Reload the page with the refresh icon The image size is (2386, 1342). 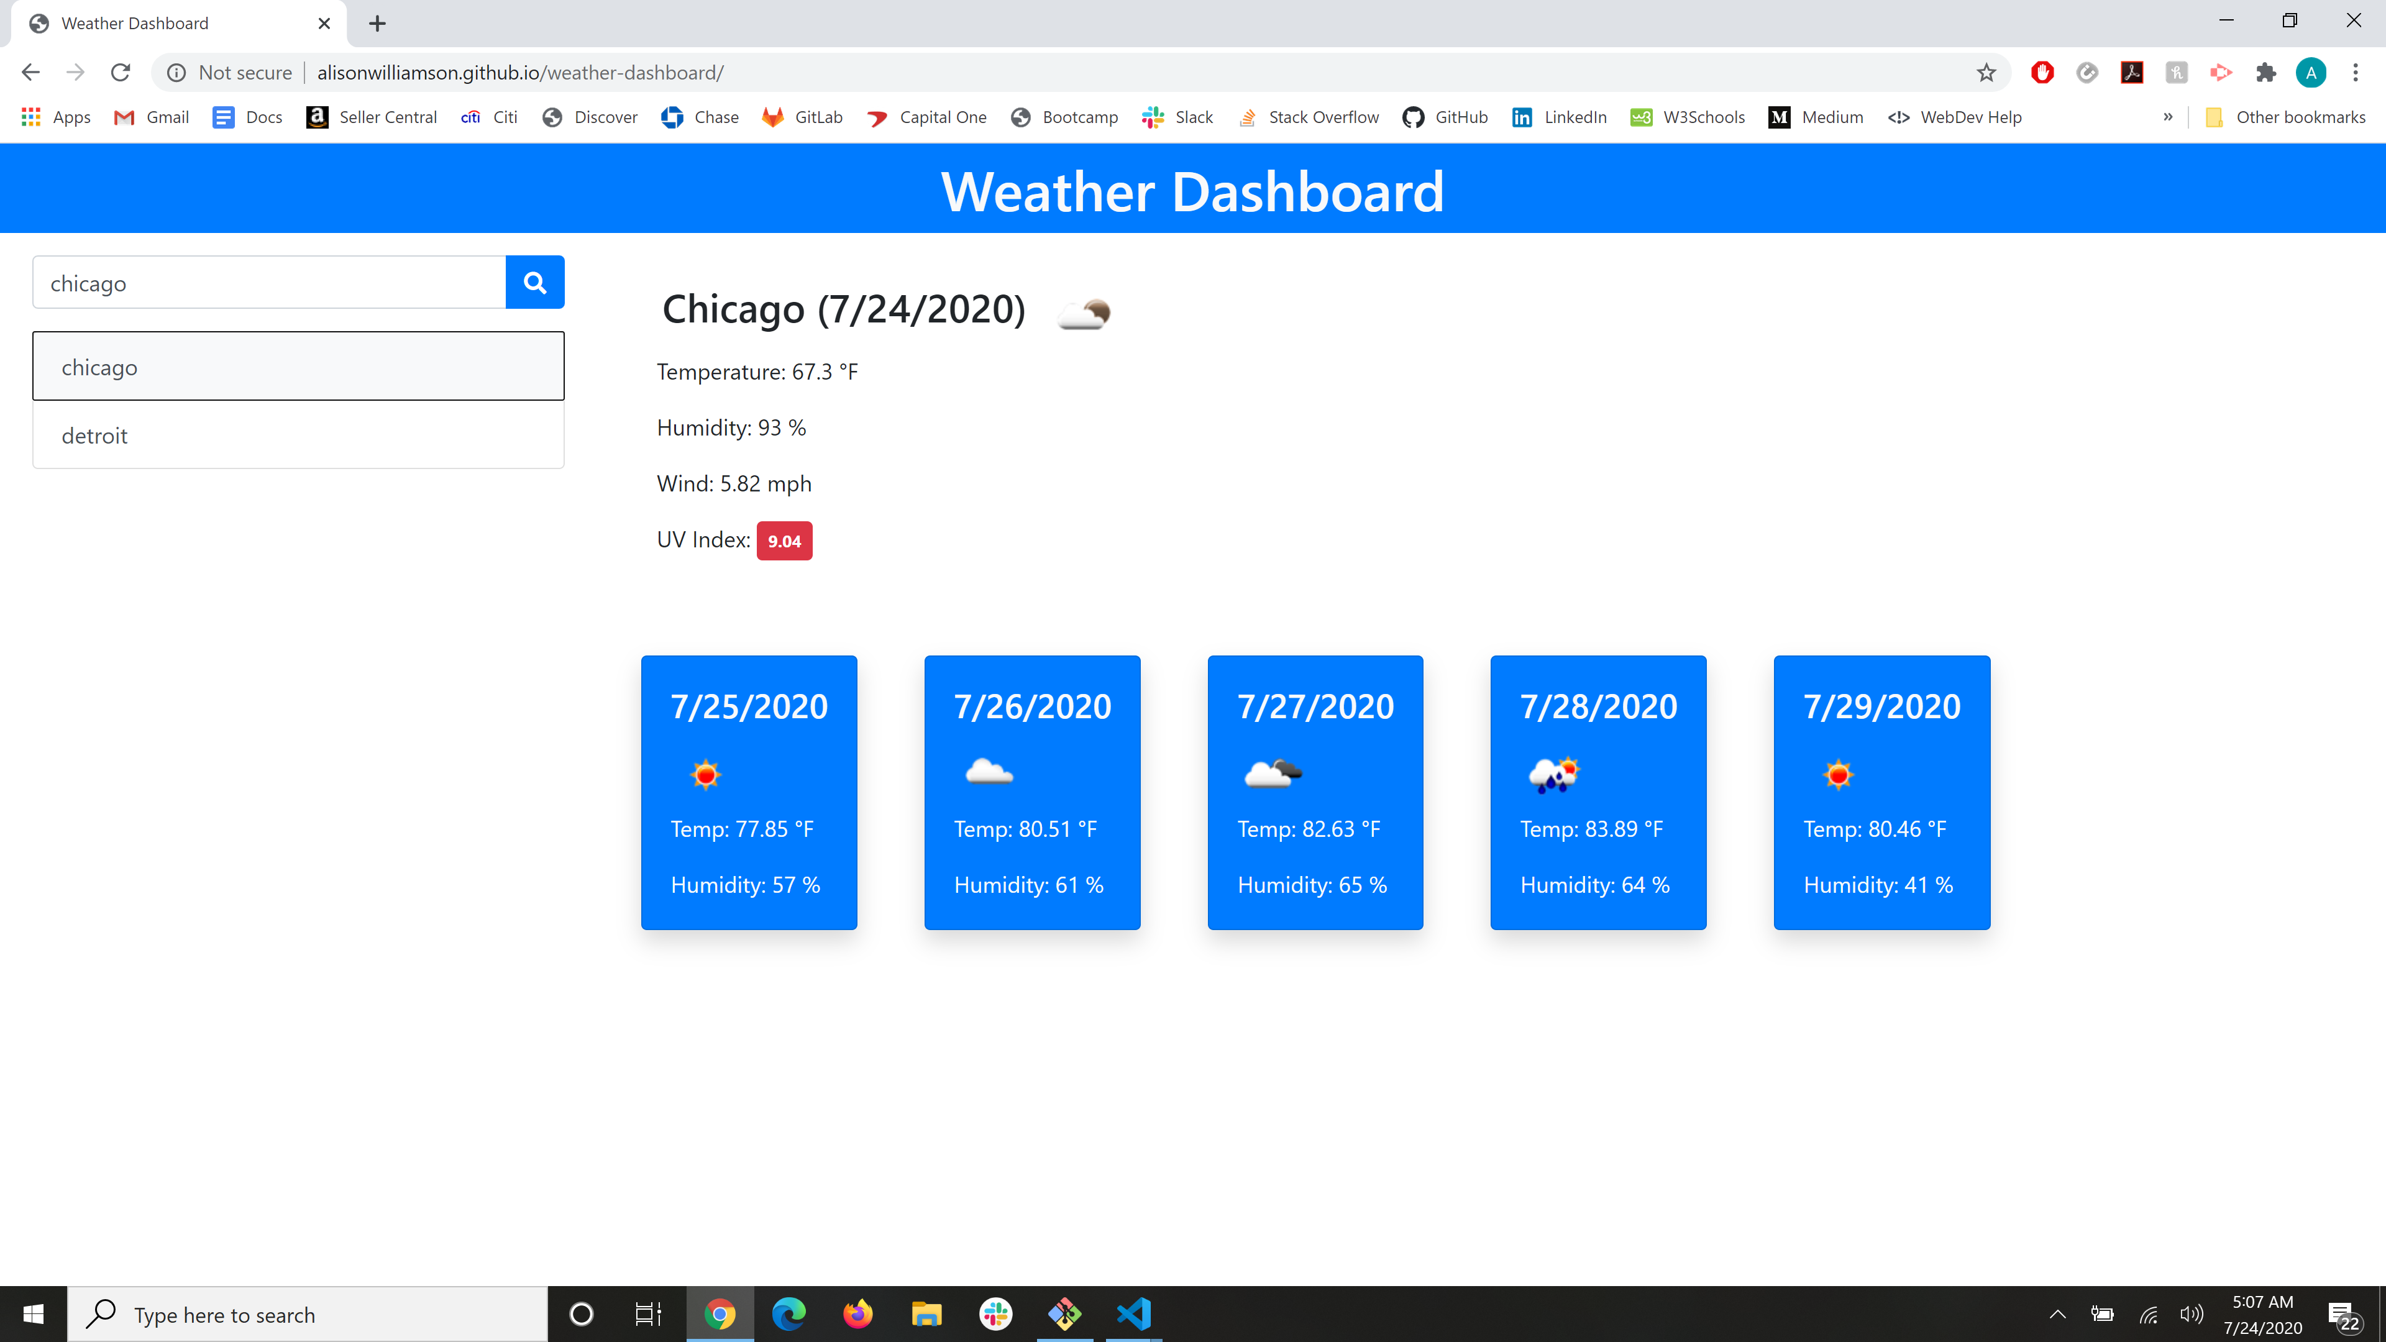121,72
